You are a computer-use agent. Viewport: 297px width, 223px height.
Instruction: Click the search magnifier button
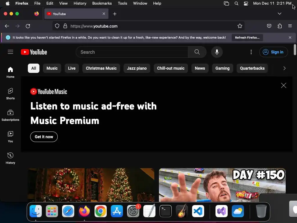(197, 52)
